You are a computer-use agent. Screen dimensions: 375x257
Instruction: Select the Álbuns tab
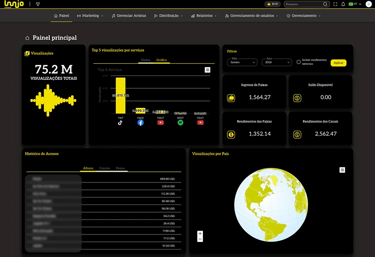88,168
